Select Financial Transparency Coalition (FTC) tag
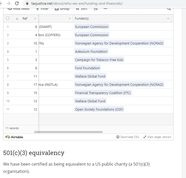This screenshot has height=178, width=186. (103, 93)
